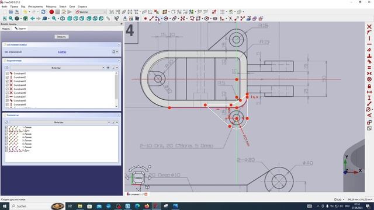This screenshot has width=374, height=210.
Task: Select the Create slot tool
Action: 215,19
